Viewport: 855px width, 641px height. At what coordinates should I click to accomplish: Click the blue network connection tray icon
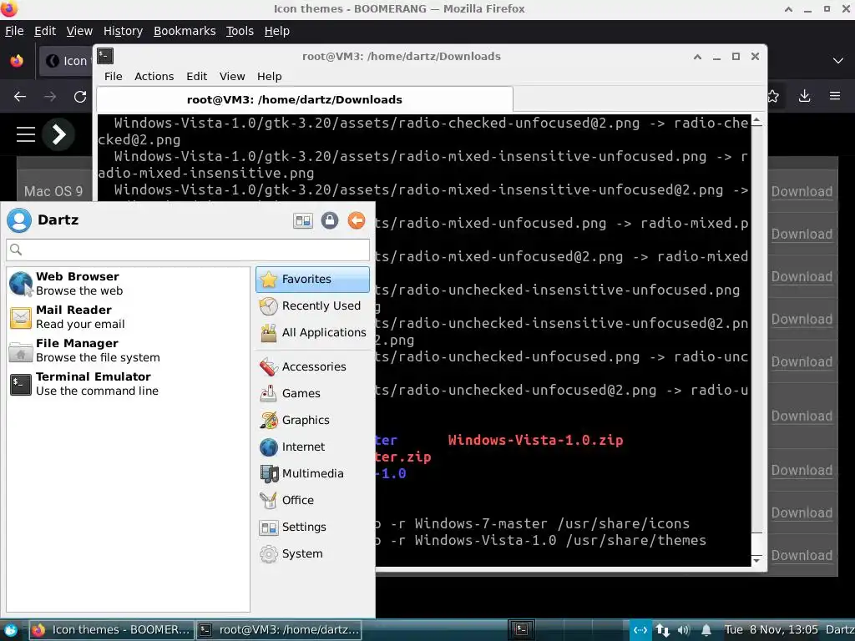pos(640,630)
